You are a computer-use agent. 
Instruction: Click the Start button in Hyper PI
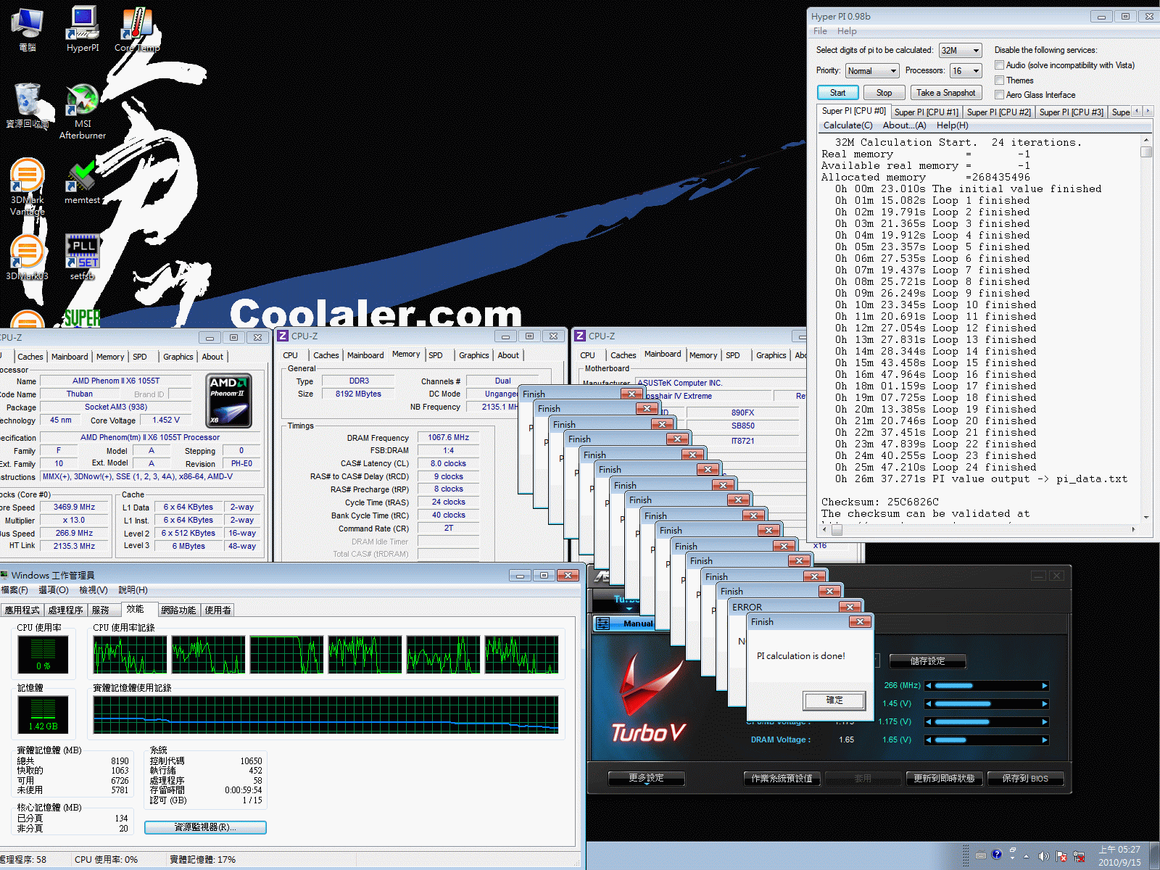click(x=838, y=93)
